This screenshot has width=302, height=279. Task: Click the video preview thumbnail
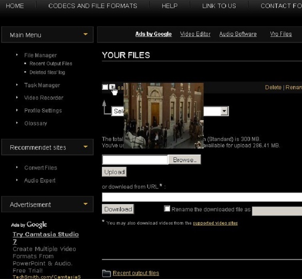click(x=164, y=116)
